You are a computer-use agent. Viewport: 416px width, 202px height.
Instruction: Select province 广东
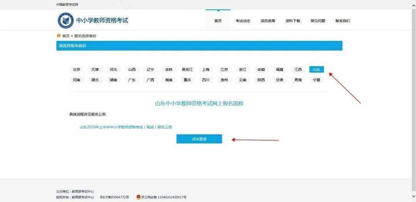(x=132, y=80)
